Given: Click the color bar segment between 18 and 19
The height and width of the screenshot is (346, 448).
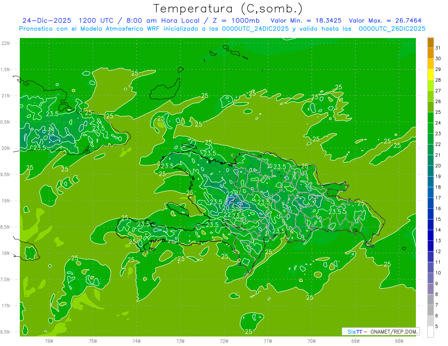Looking at the screenshot, I should 430,182.
